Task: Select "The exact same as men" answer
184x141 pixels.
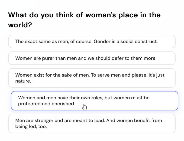Action: click(92, 42)
